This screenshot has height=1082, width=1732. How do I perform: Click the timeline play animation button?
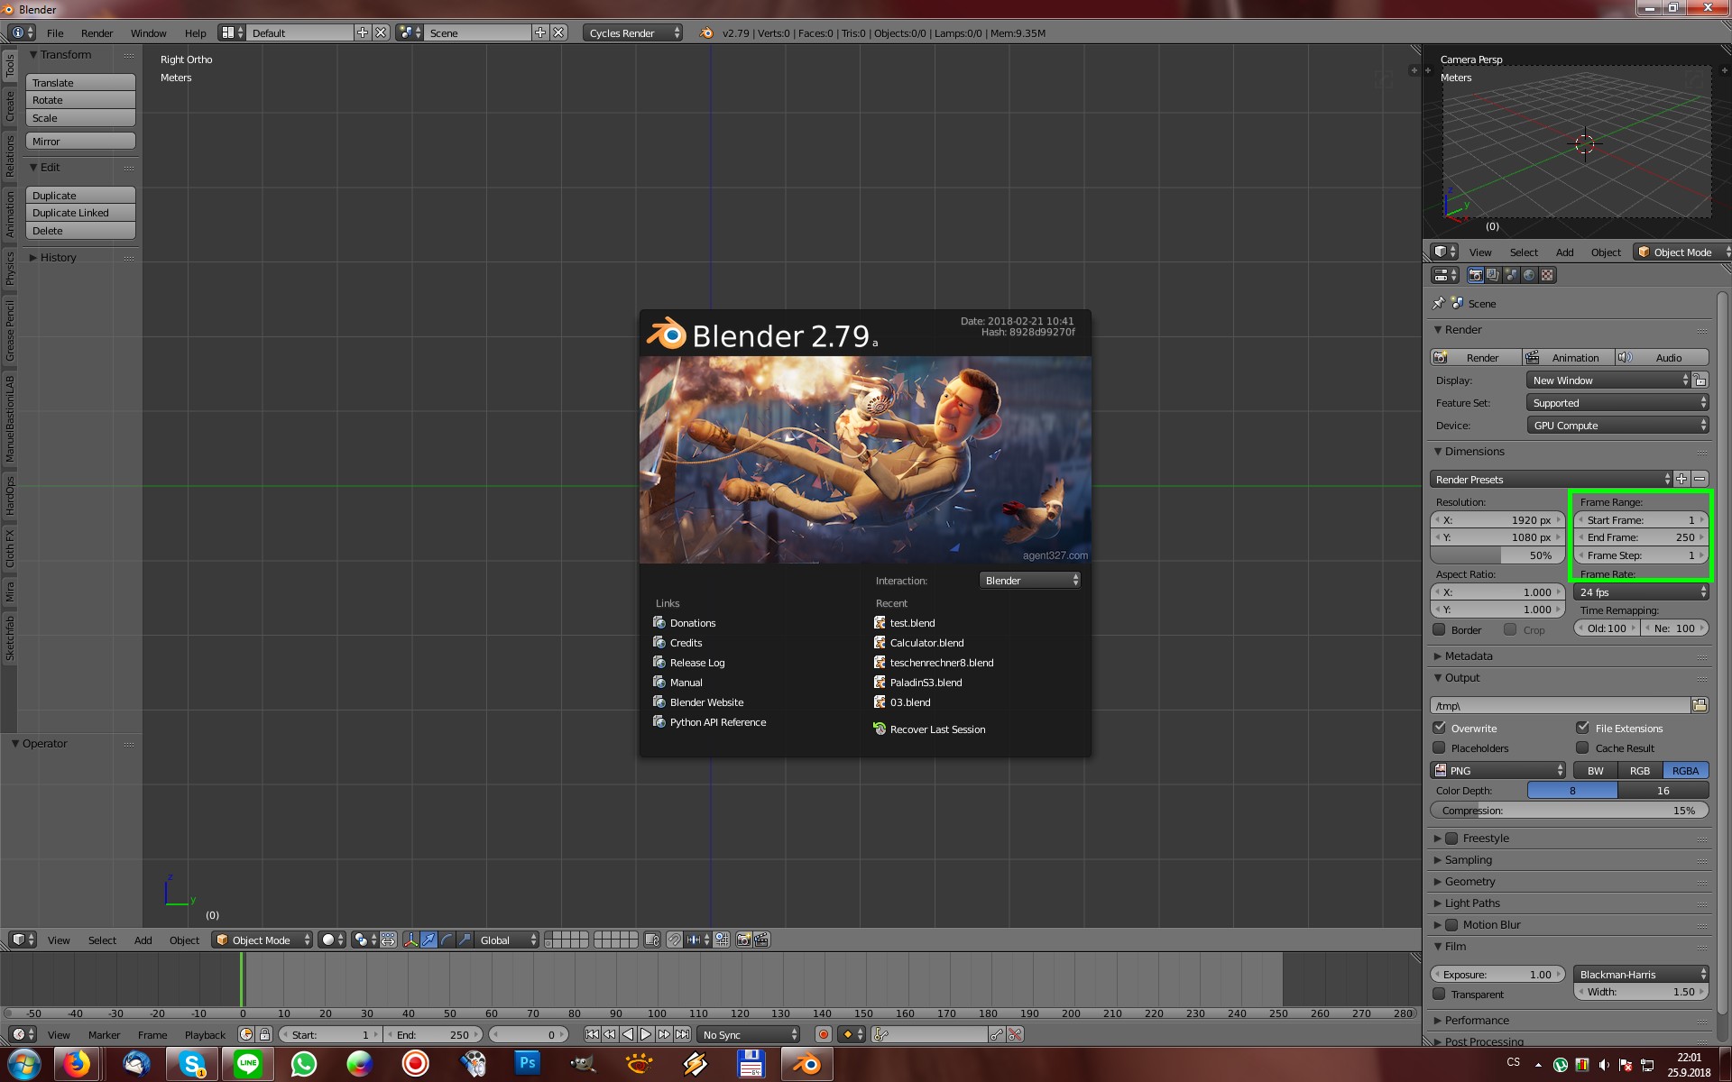click(x=646, y=1034)
